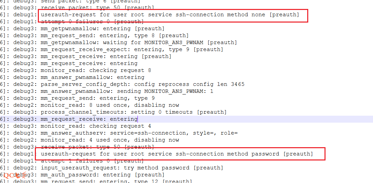373x183 pixels.
Task: Select the "attempt 0 failures 0" line
Action: click(92, 22)
